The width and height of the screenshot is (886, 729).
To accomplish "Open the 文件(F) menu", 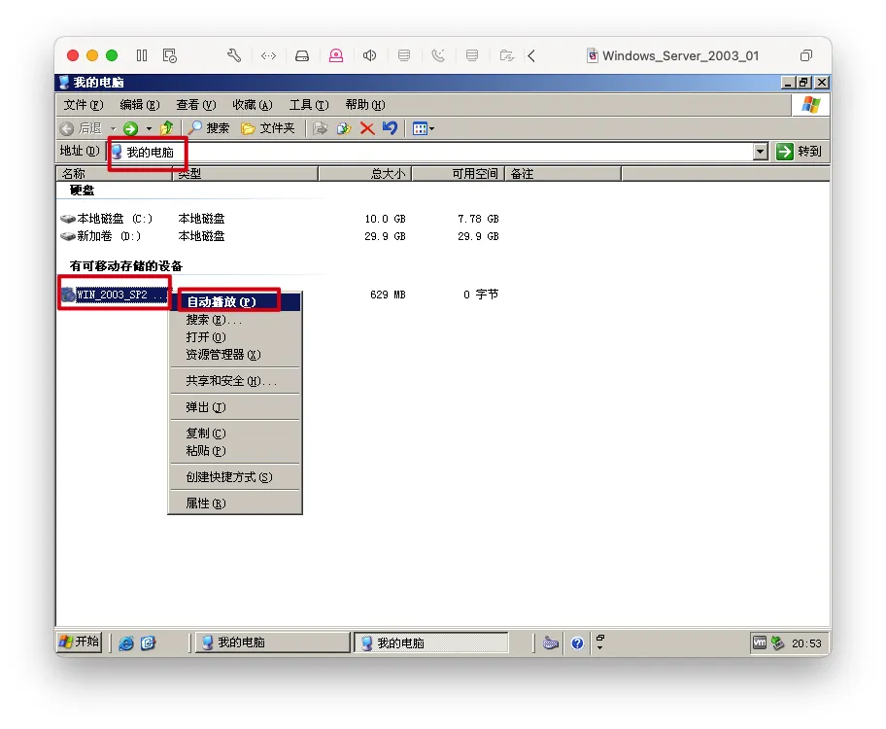I will point(84,105).
